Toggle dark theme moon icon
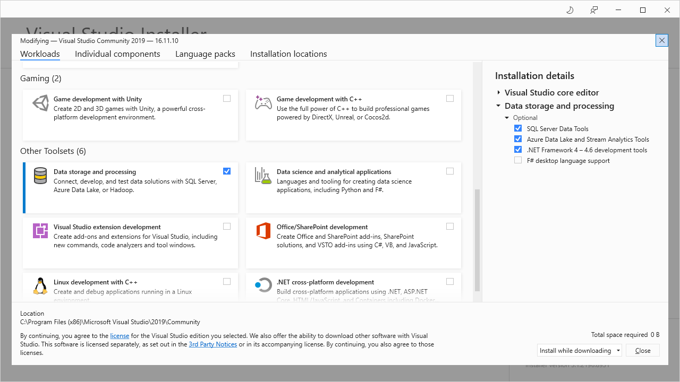Image resolution: width=680 pixels, height=382 pixels. pos(570,10)
